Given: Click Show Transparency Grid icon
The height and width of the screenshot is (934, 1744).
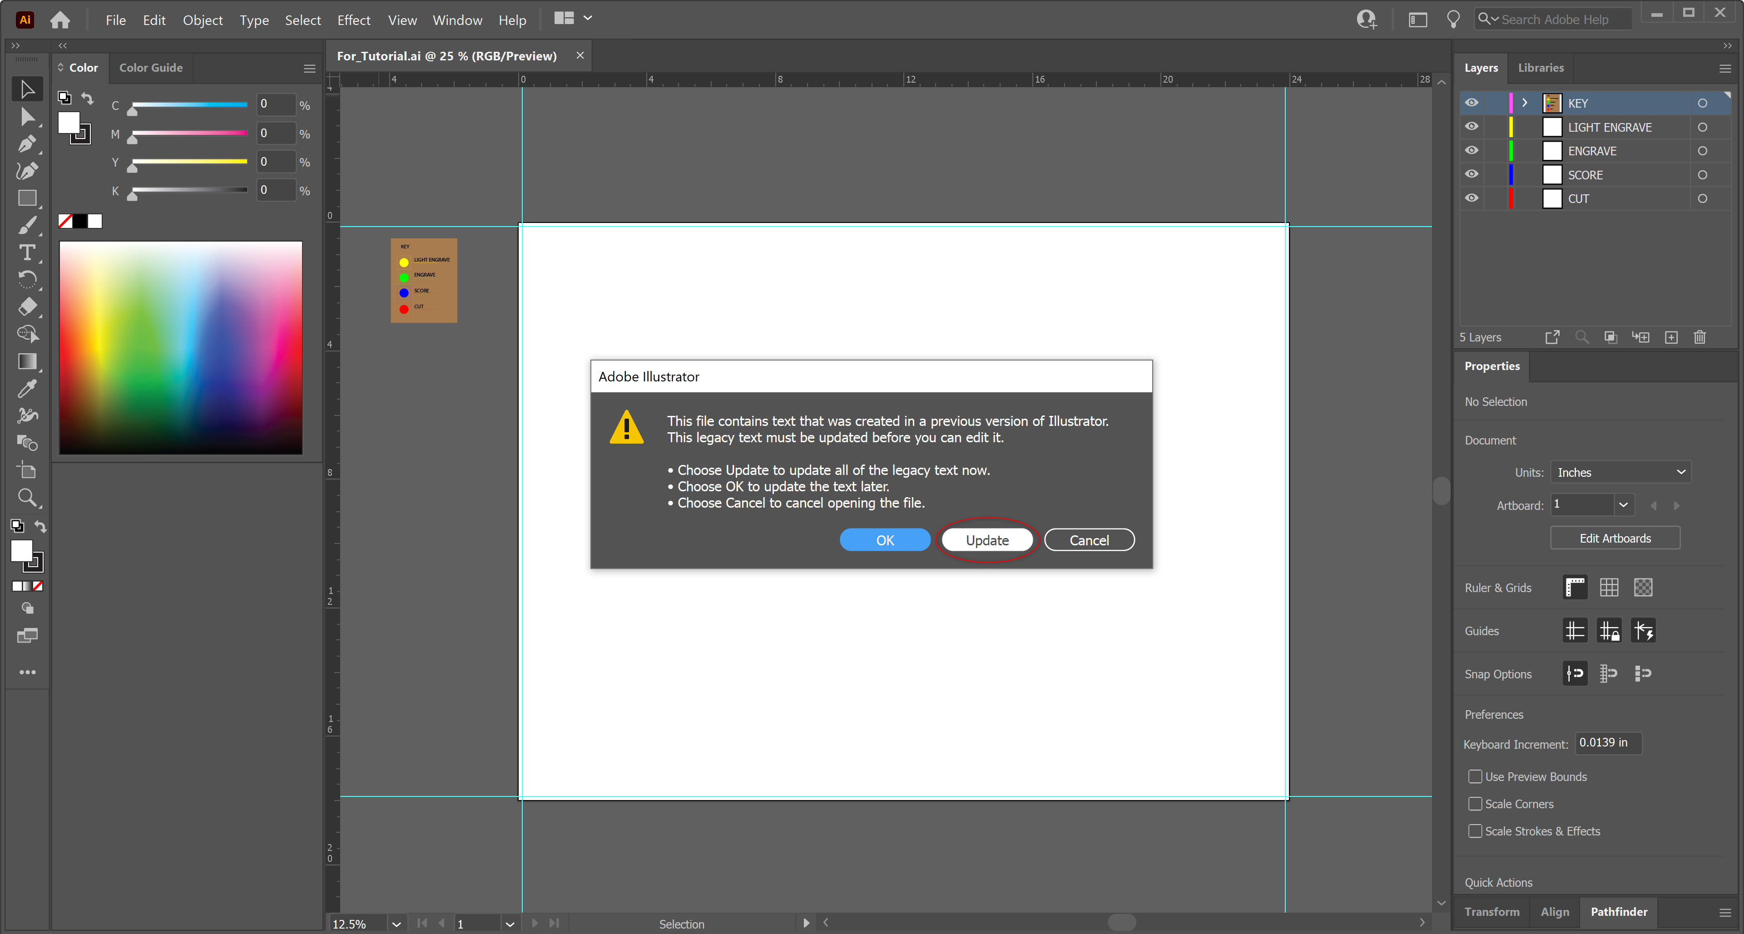Looking at the screenshot, I should coord(1643,588).
